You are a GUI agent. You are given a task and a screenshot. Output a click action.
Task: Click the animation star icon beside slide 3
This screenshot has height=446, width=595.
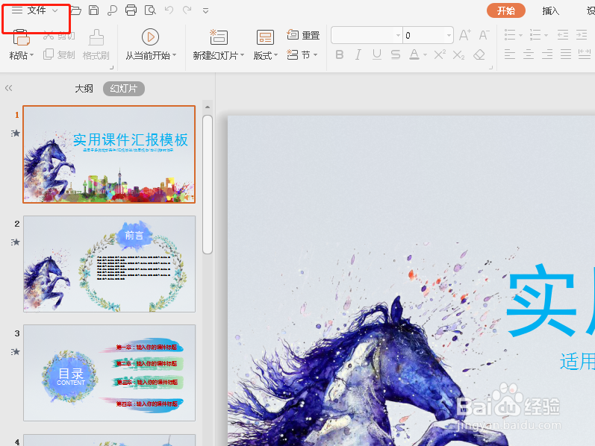point(15,351)
